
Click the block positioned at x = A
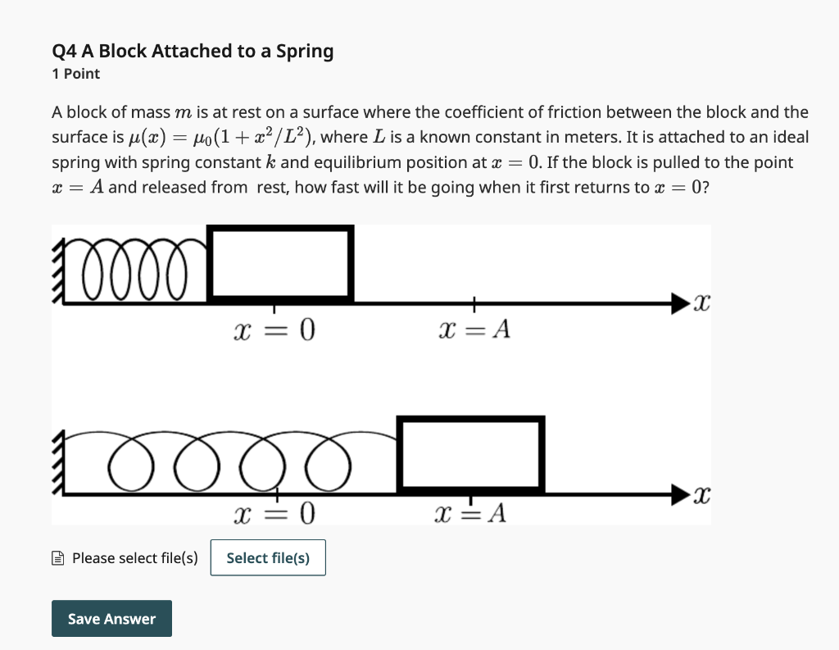click(470, 452)
